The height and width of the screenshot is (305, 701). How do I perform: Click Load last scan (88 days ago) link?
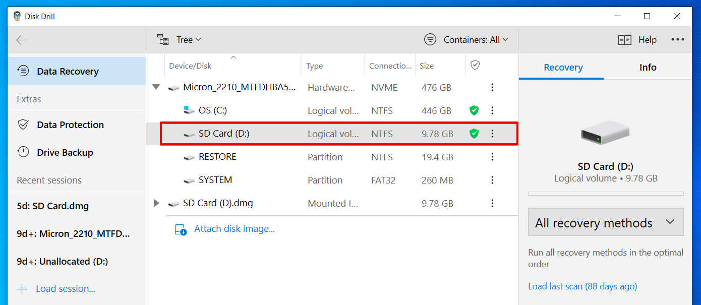click(x=582, y=286)
